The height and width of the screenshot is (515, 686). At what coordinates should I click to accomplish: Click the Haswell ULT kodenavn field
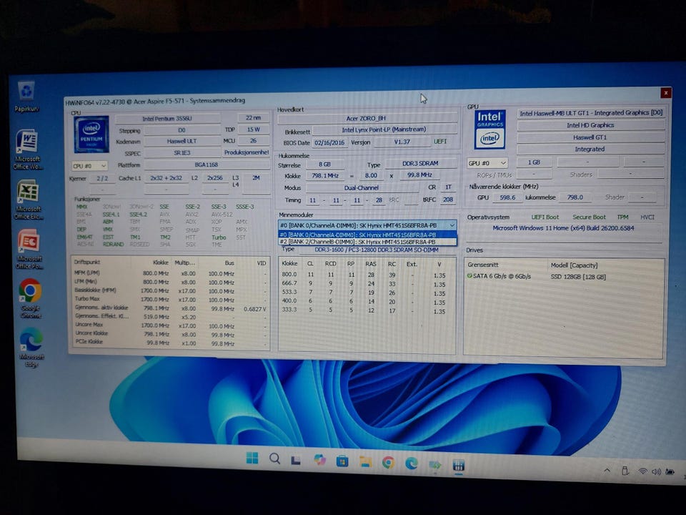[x=182, y=141]
